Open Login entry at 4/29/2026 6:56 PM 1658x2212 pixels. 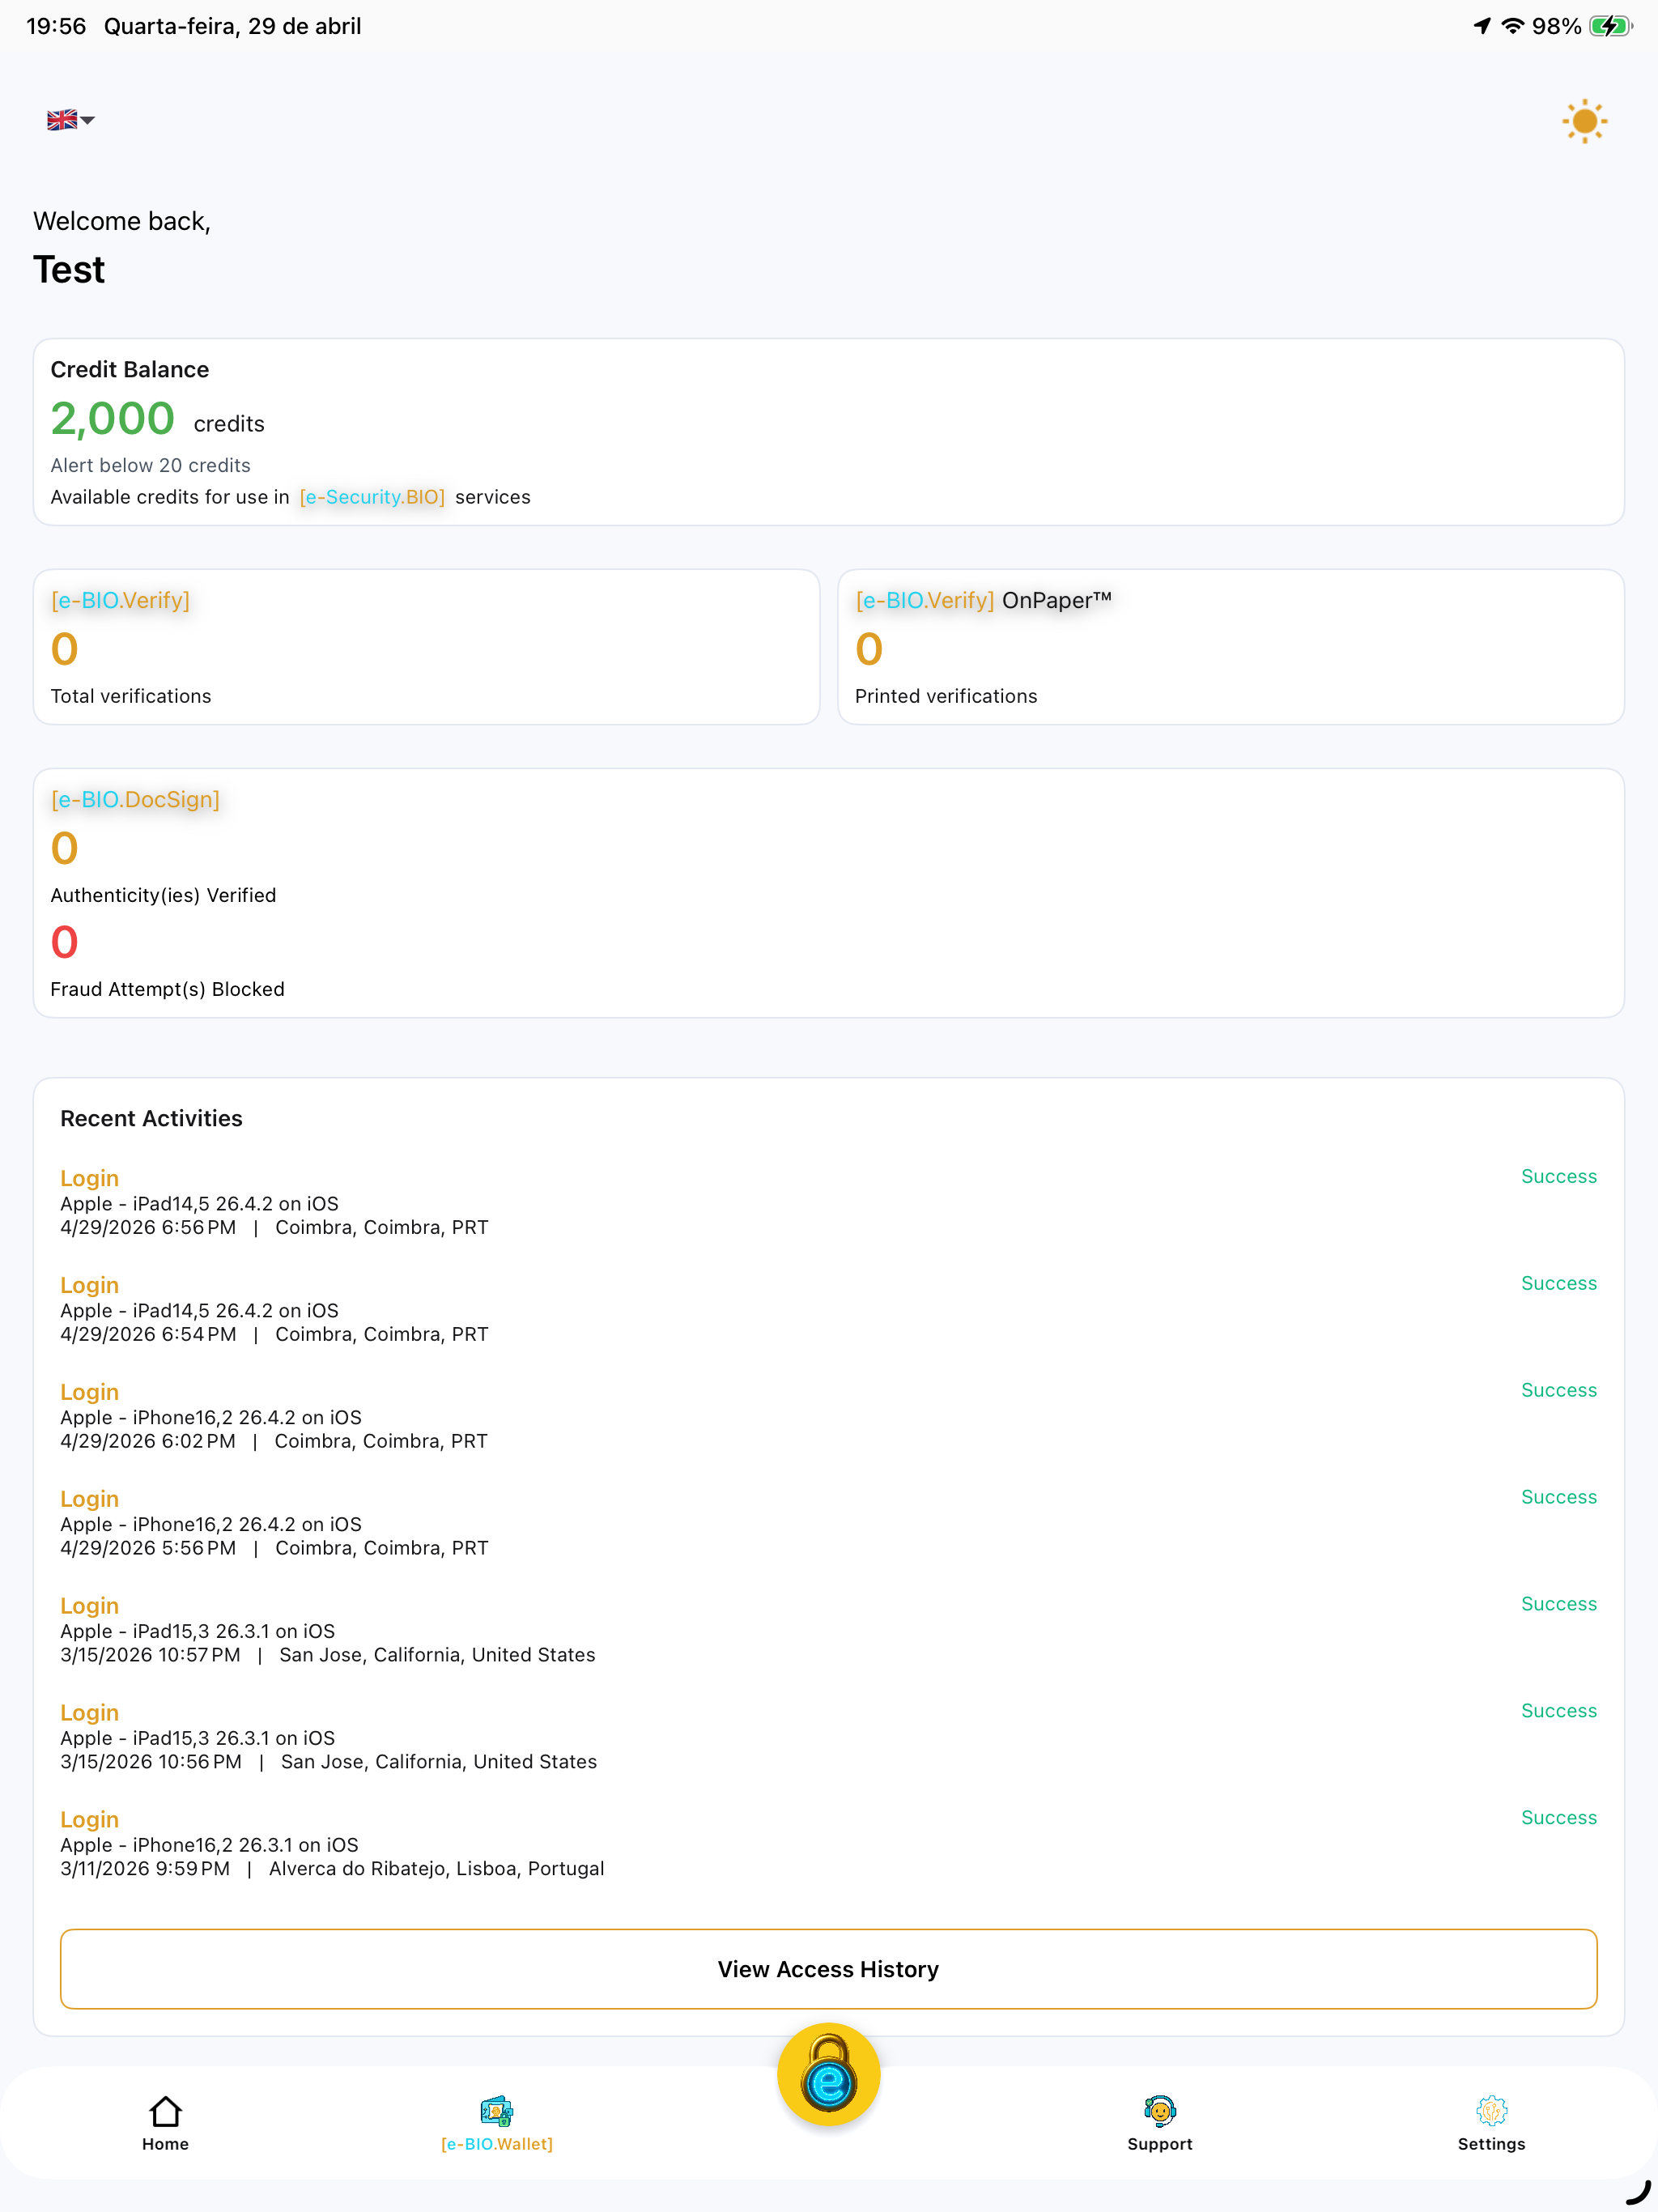coord(828,1203)
